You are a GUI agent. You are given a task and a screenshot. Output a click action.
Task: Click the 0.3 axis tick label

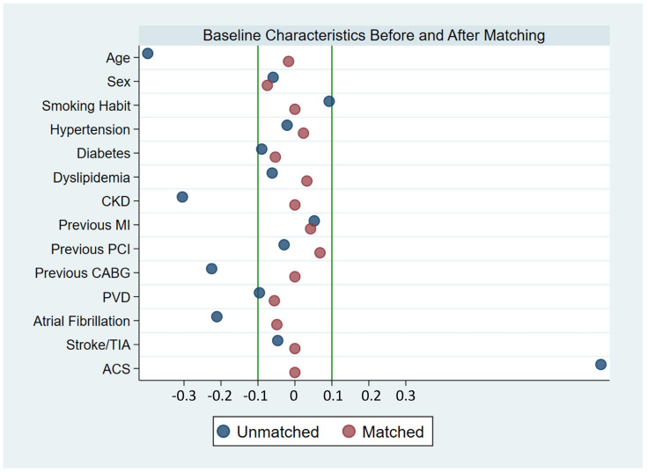(x=405, y=396)
